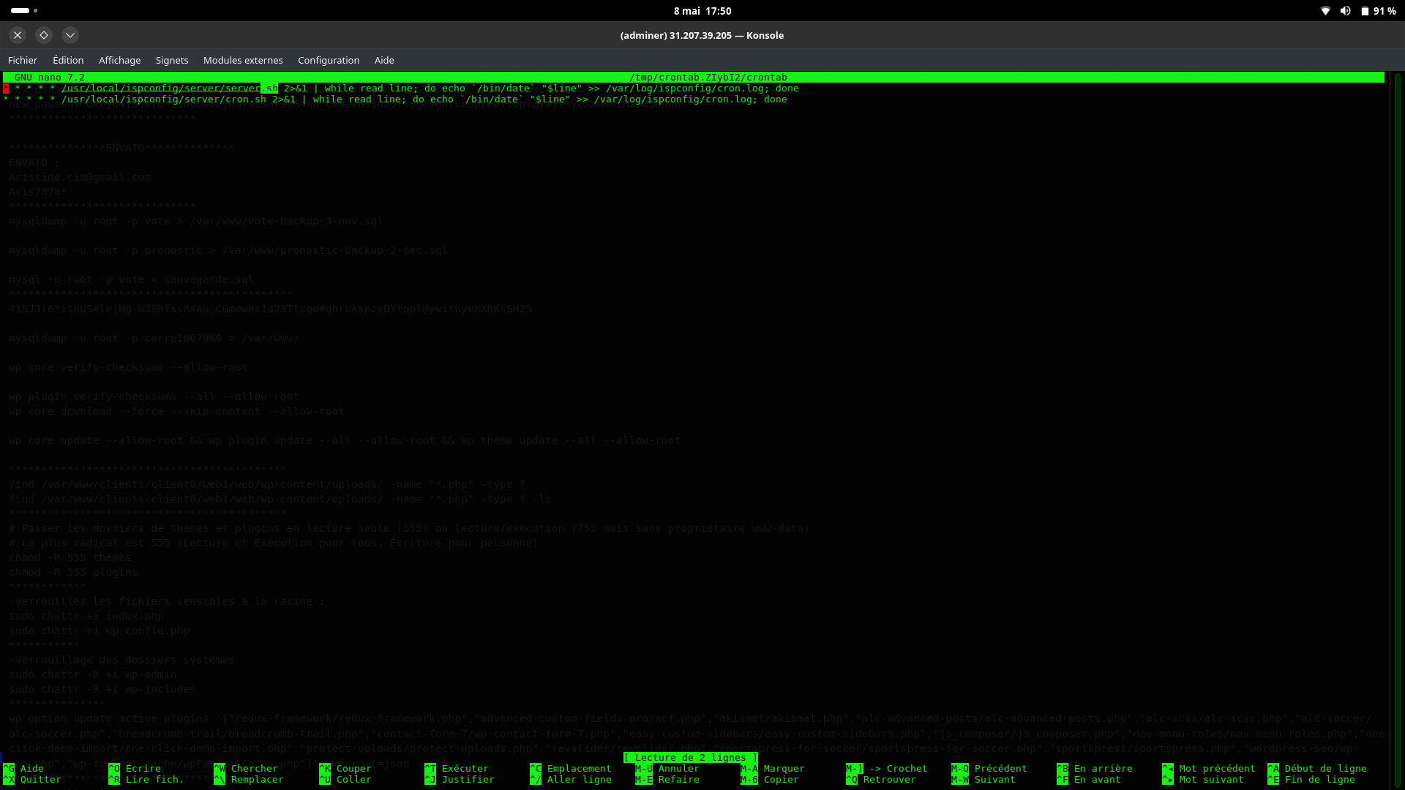Click the M-6 Copier shortcut label

pos(770,780)
